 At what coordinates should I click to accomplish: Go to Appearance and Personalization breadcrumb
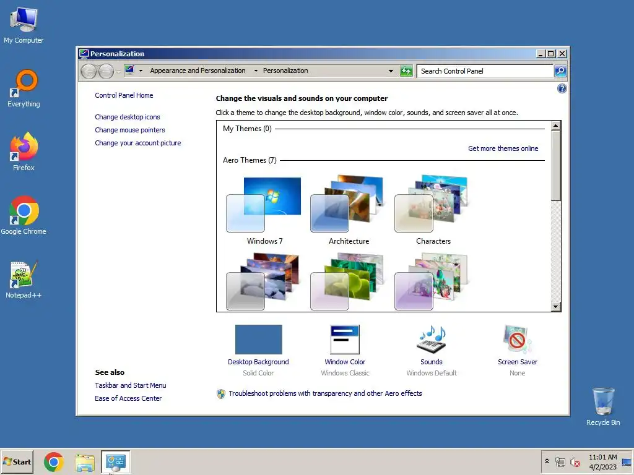pyautogui.click(x=198, y=71)
